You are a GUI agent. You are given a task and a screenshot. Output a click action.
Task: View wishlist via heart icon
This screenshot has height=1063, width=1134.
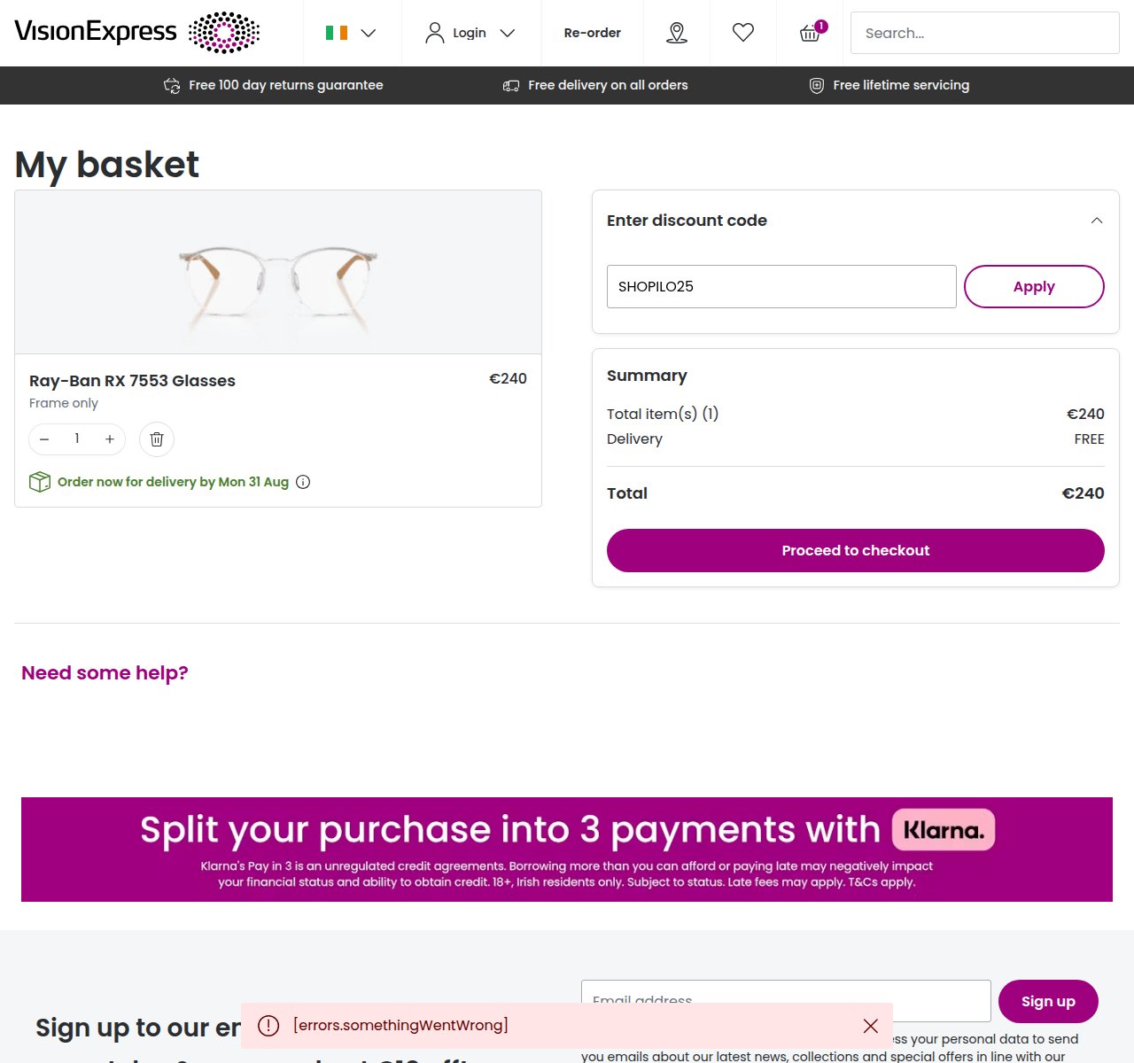coord(743,33)
